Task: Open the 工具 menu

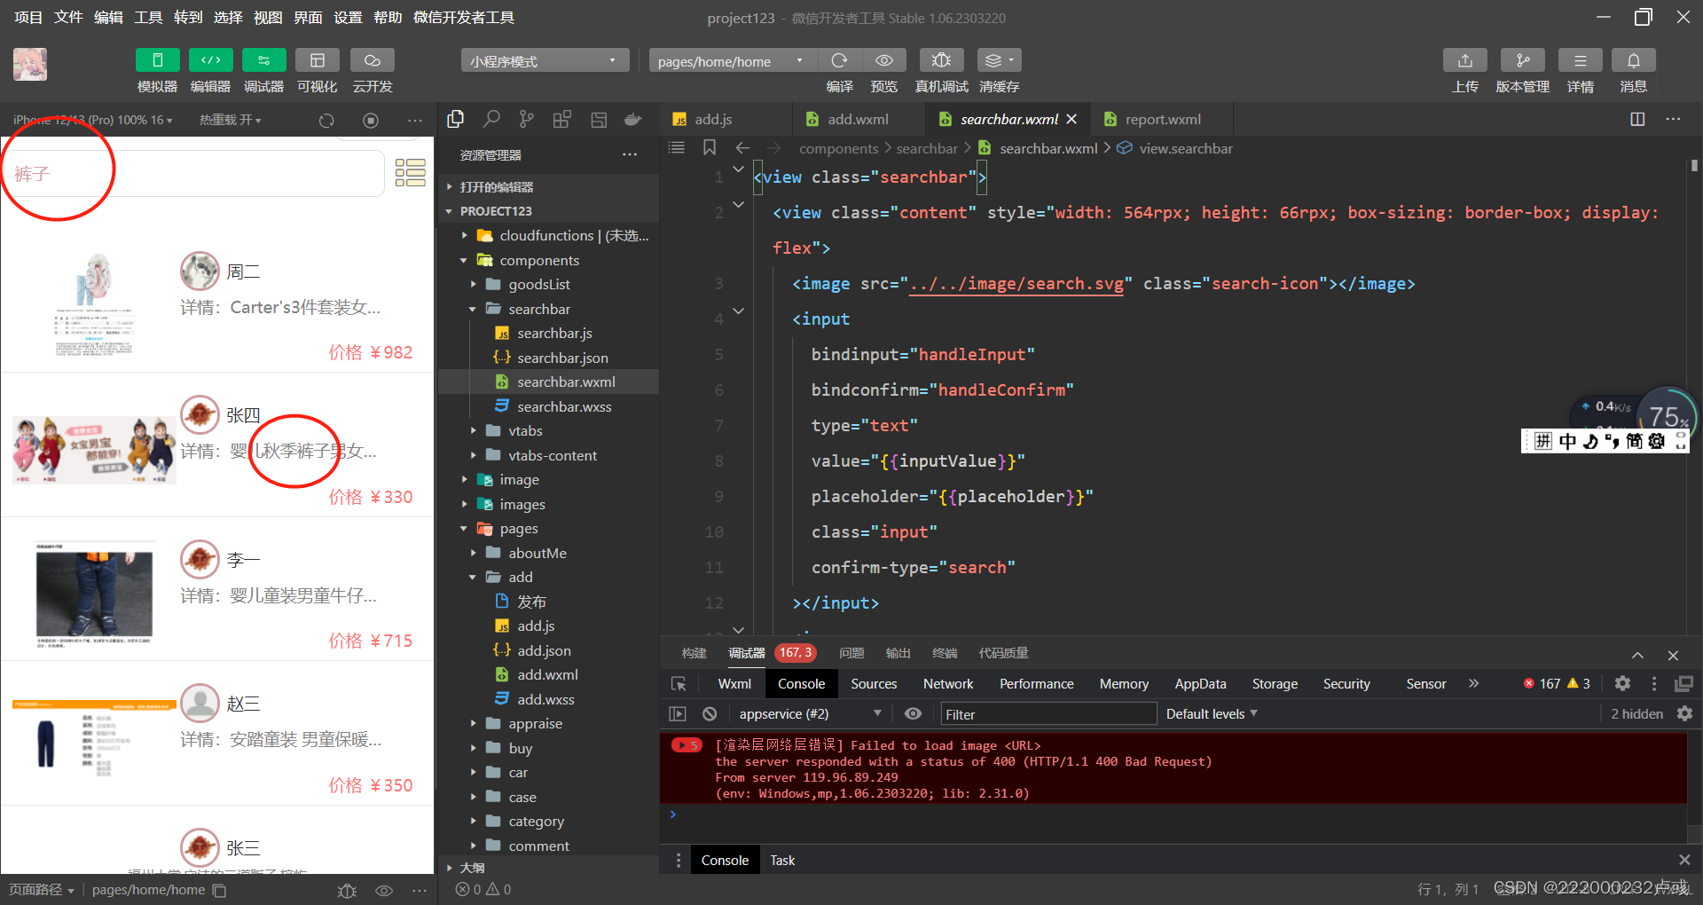Action: tap(148, 17)
